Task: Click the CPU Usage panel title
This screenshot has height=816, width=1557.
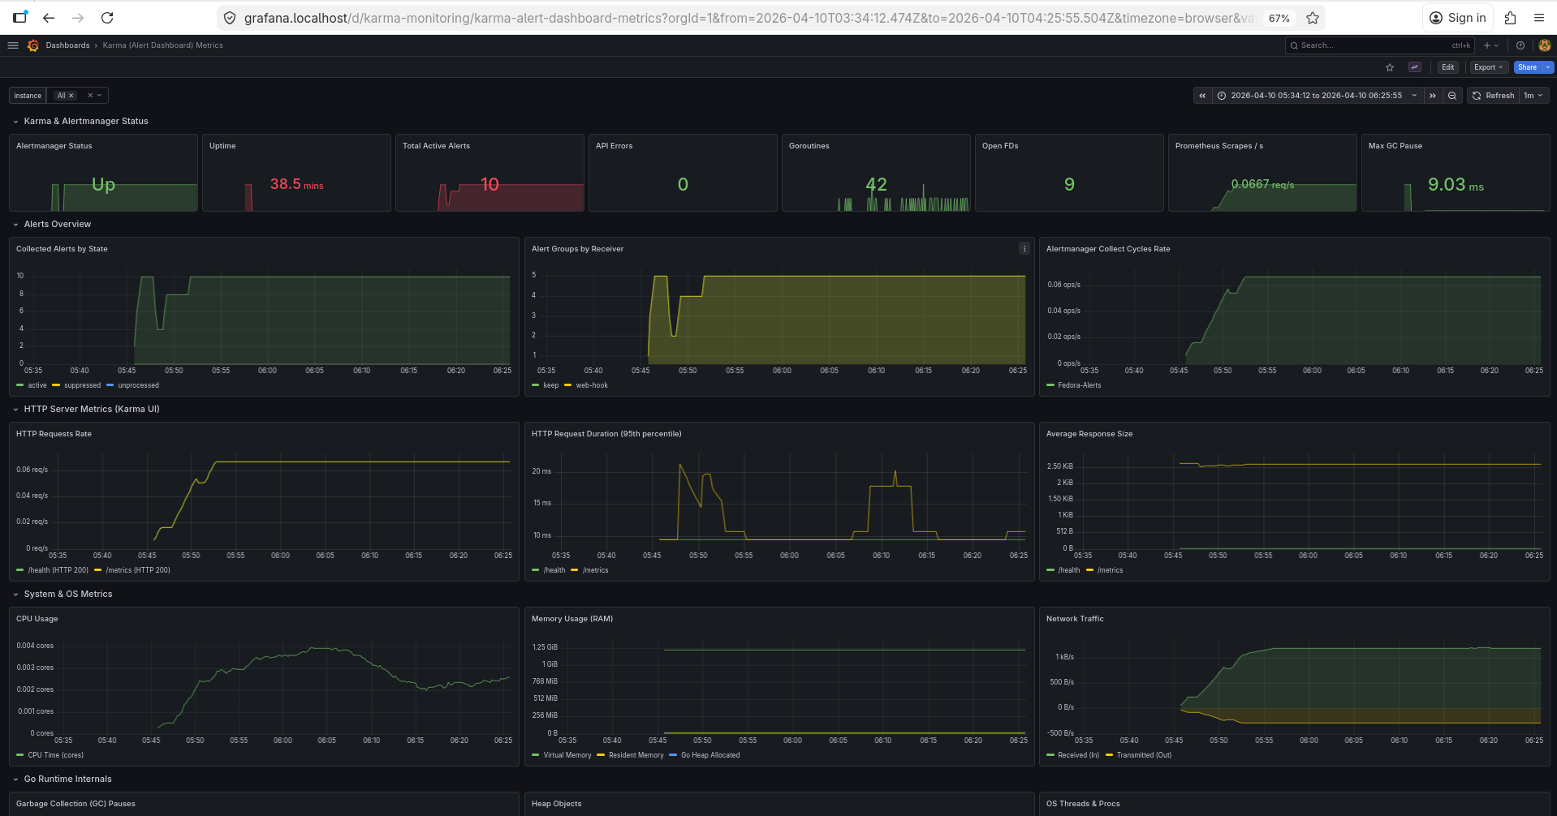Action: [x=37, y=619]
